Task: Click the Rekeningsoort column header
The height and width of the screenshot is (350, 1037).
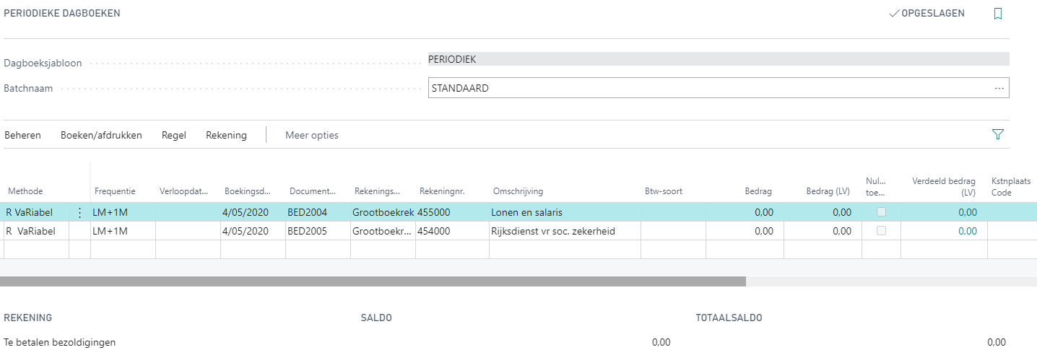Action: (x=378, y=191)
